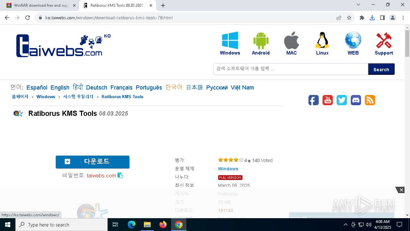Open Ratiborus KMS Tools breadcrumb link
Viewport: 410px width, 231px height.
122,97
